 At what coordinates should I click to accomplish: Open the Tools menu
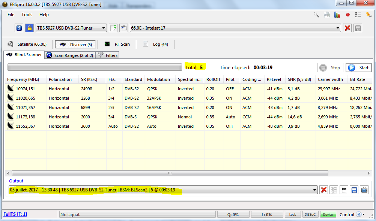pyautogui.click(x=27, y=15)
